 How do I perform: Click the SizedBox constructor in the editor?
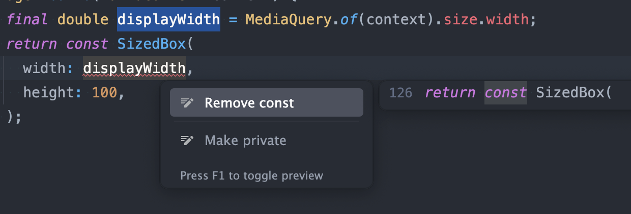152,44
